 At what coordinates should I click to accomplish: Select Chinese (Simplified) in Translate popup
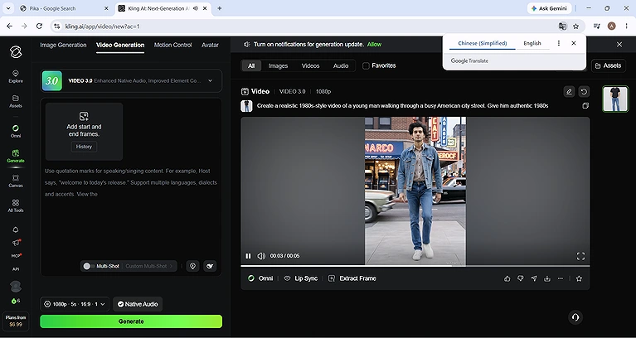(x=483, y=43)
